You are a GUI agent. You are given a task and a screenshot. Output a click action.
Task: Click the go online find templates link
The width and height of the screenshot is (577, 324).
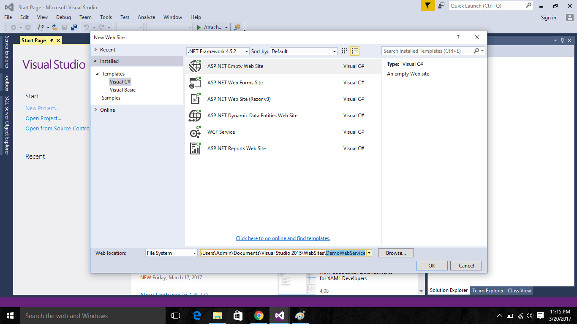(283, 238)
